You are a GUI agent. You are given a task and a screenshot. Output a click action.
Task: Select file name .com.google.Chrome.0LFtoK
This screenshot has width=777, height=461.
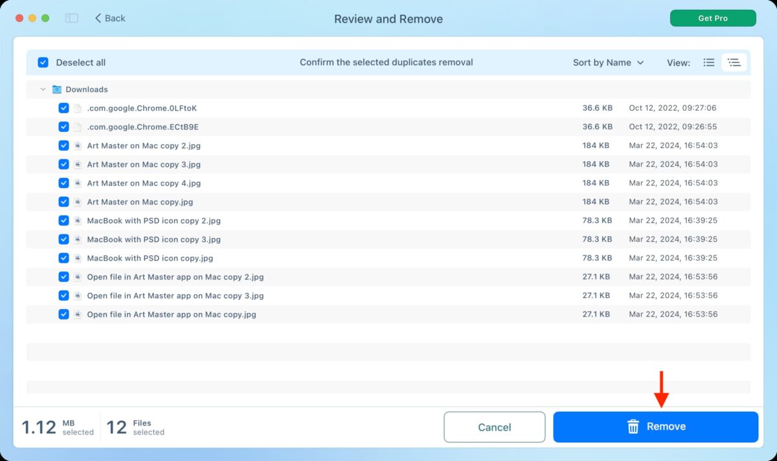coord(142,109)
